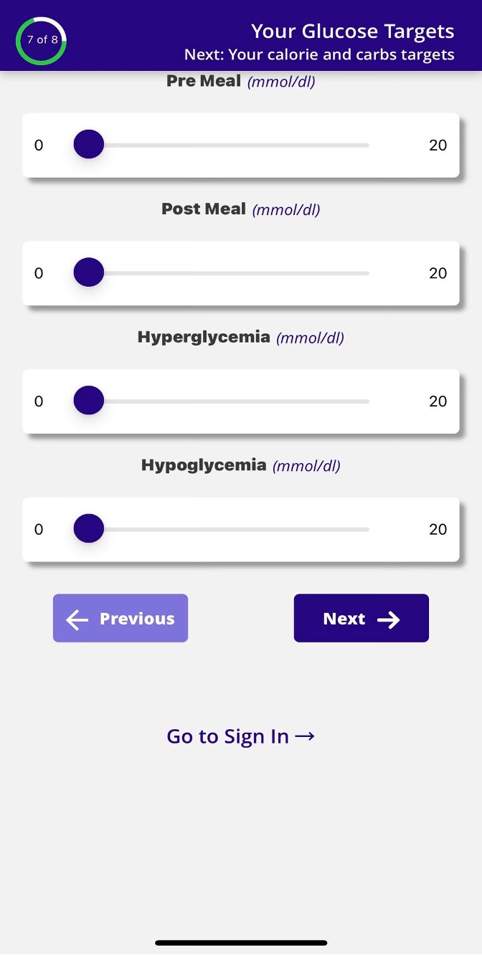Click the left arrow icon inside Previous
Screen dimensions: 482x955
[x=77, y=619]
